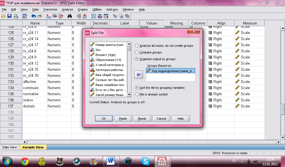285x167 pixels.
Task: Open Google Chrome from the taskbar
Action: pyautogui.click(x=24, y=161)
